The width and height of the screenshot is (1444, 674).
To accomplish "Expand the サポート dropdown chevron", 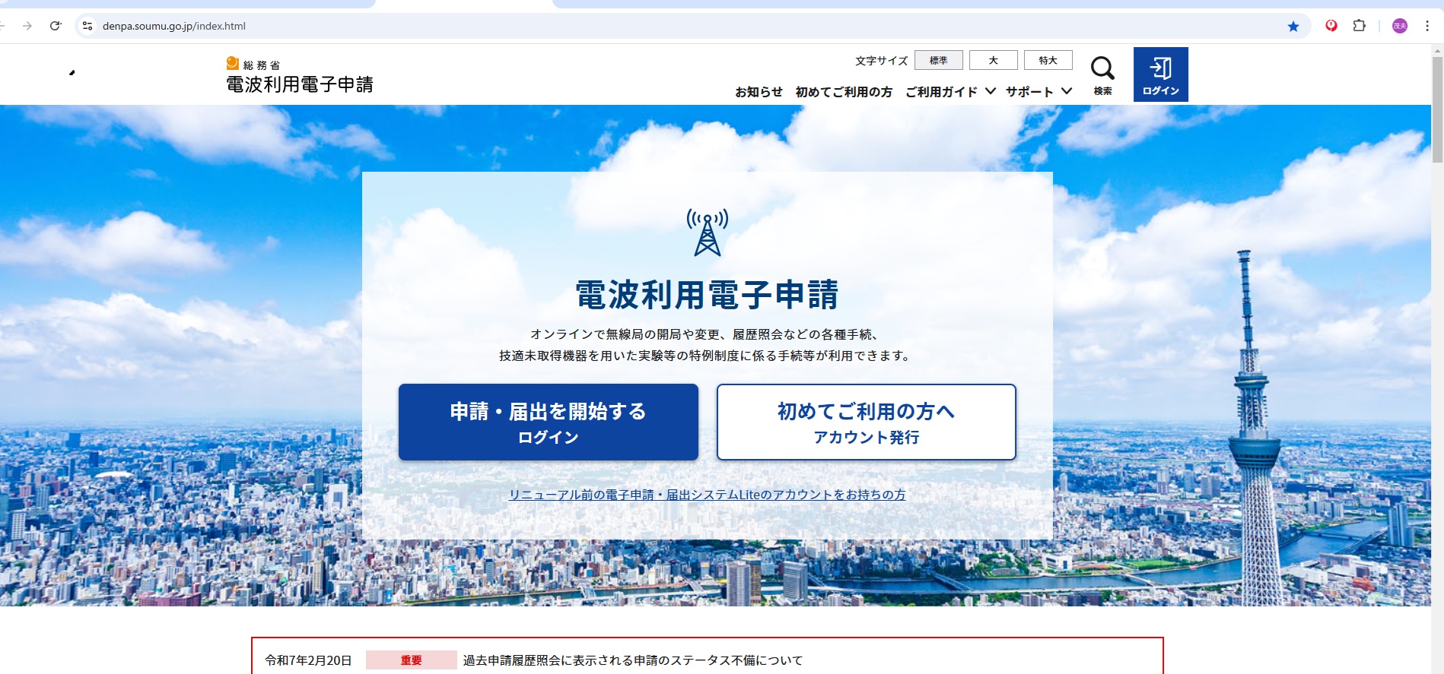I will point(1067,91).
